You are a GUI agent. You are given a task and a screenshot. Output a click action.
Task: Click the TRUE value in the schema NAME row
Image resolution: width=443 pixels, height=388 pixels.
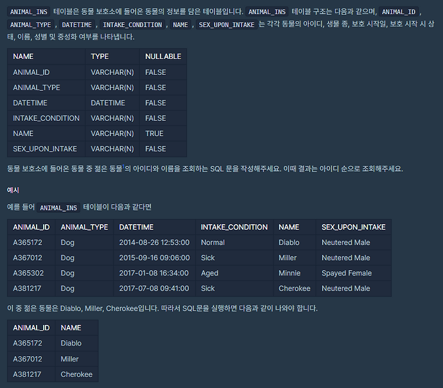click(x=154, y=133)
